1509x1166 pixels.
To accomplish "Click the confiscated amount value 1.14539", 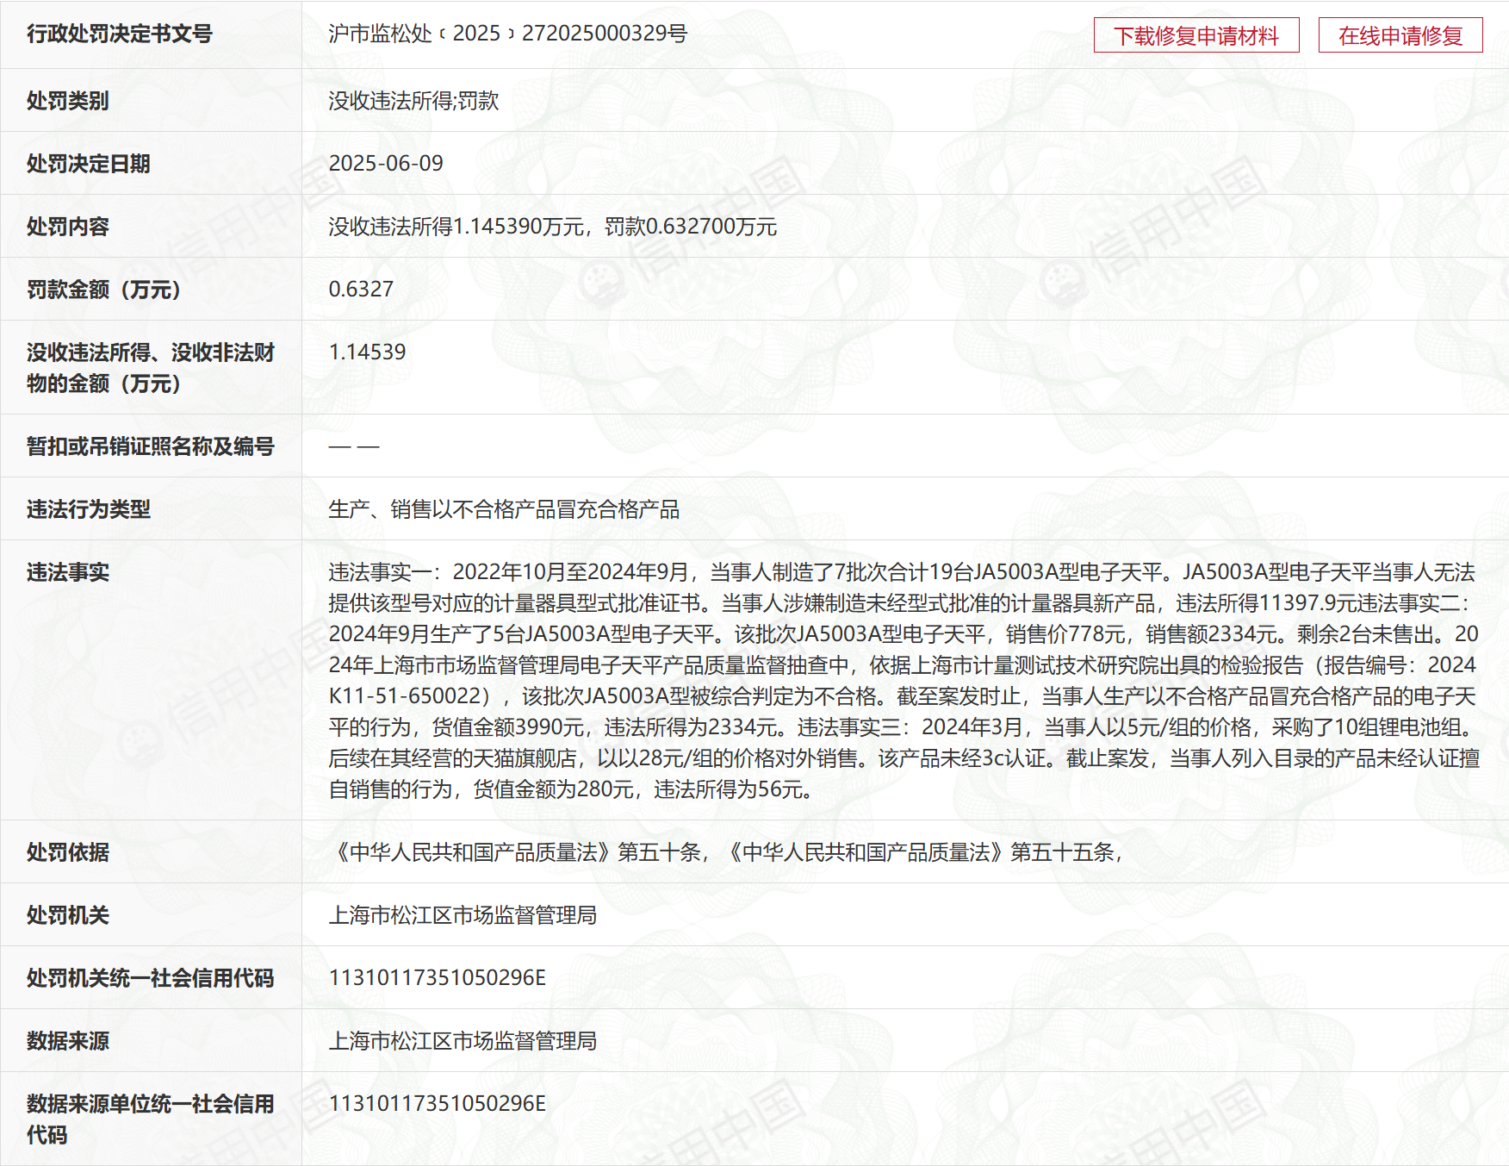I will [x=367, y=352].
